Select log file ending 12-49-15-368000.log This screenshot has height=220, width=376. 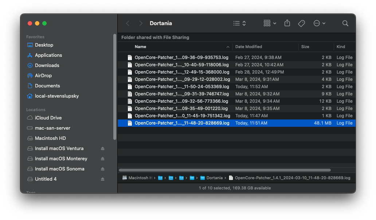pos(236,72)
